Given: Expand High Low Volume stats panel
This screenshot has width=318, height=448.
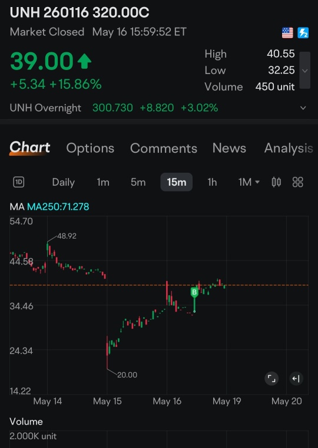Looking at the screenshot, I should (x=305, y=71).
